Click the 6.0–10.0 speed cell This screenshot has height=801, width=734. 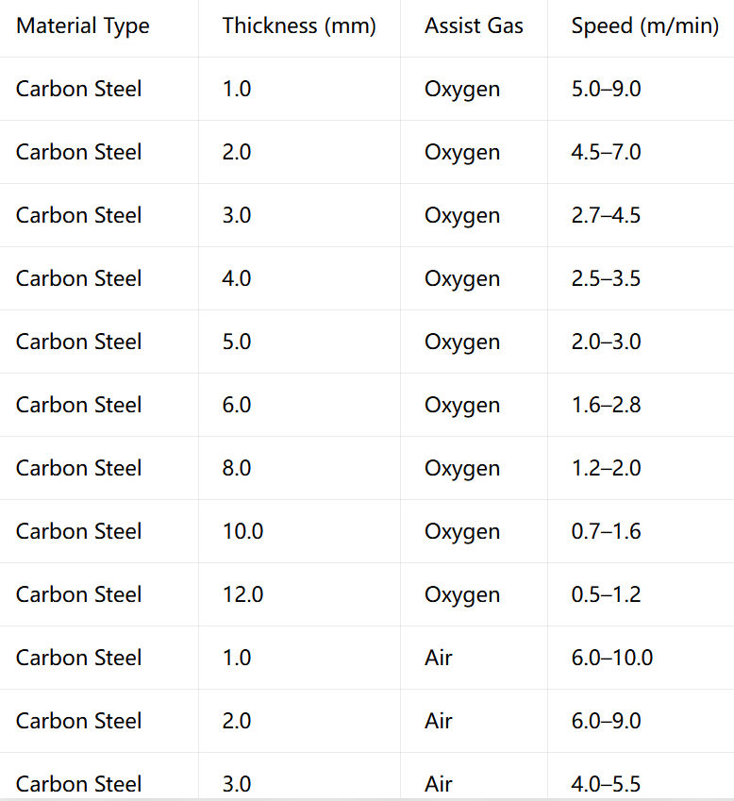coord(612,658)
